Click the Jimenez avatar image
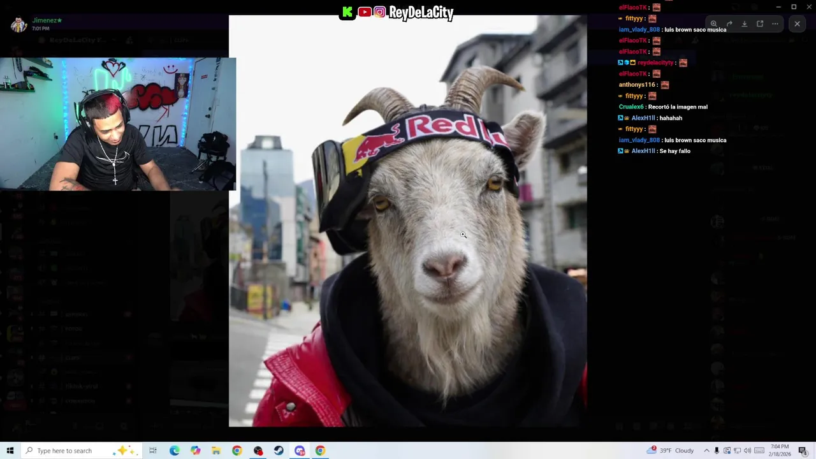The image size is (816, 459). [19, 24]
